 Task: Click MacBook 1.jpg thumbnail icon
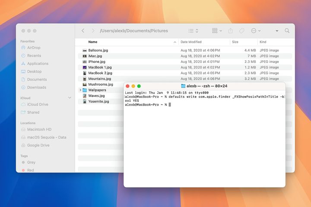(x=85, y=67)
